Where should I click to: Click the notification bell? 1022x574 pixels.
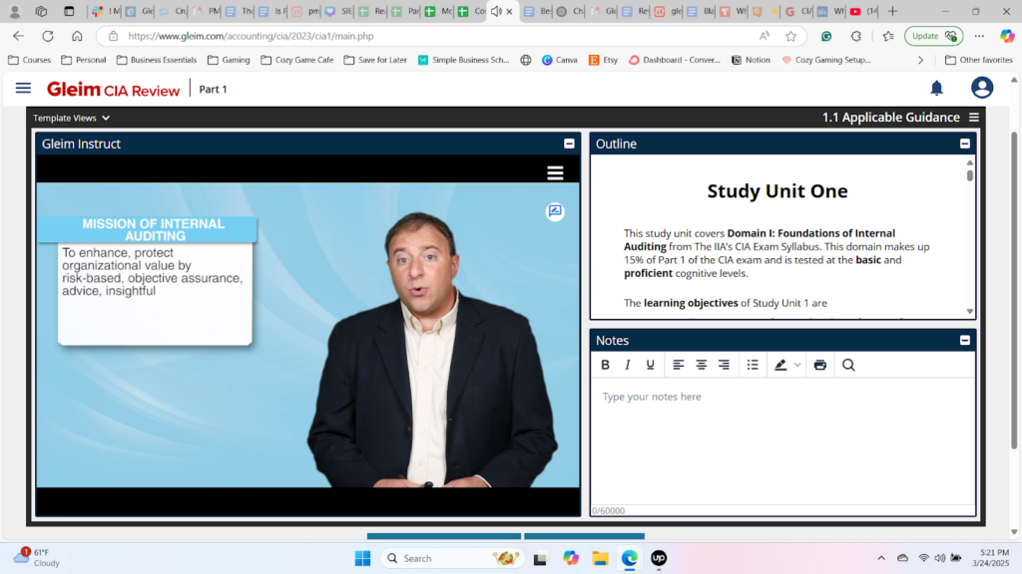point(936,88)
